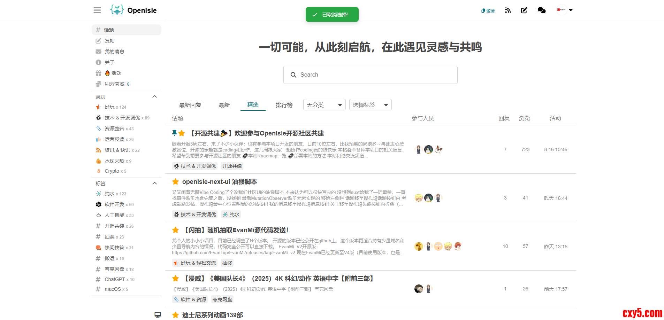Click the compose new post icon
Screen dimensions: 664x320
524,10
